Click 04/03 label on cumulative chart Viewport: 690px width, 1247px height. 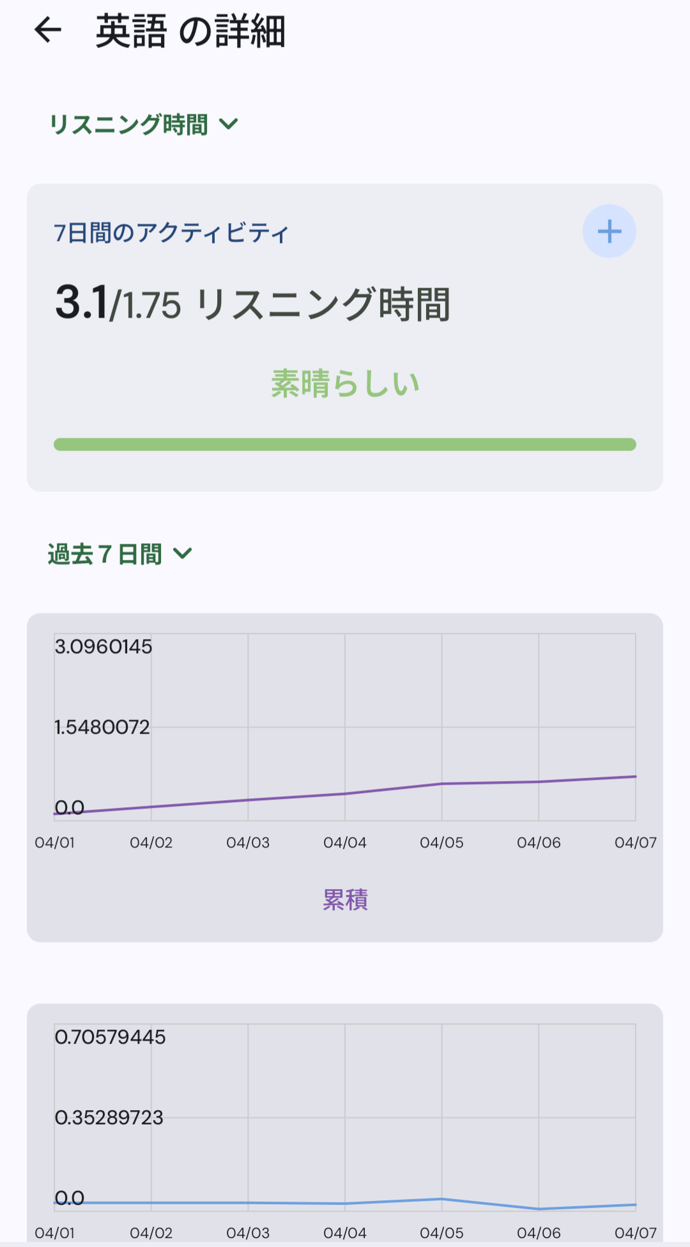pos(248,842)
